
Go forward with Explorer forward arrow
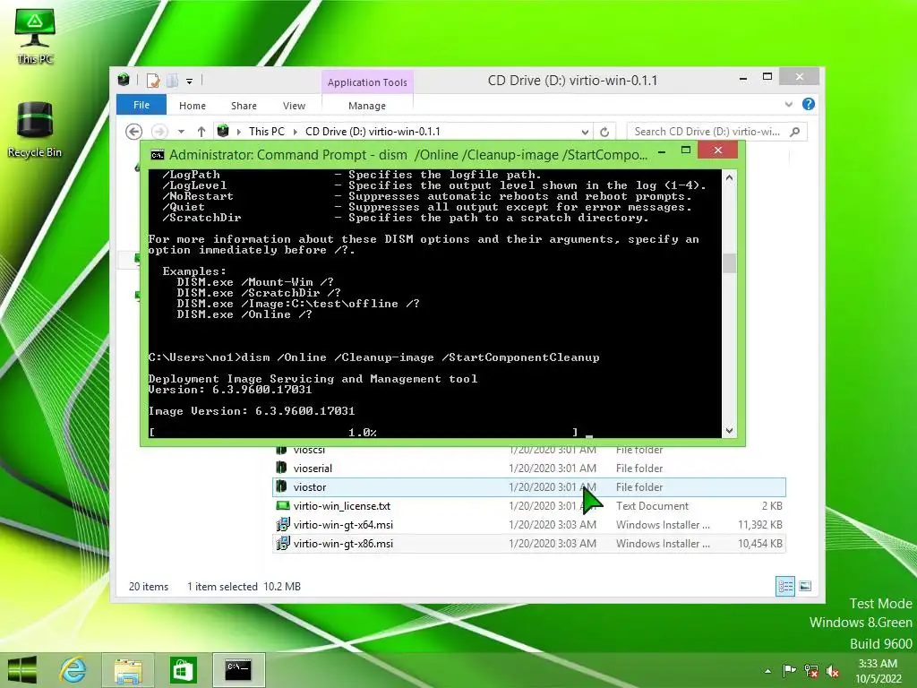(159, 132)
